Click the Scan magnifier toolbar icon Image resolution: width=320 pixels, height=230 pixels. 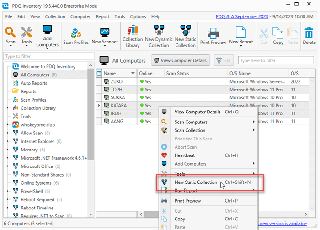pyautogui.click(x=10, y=32)
